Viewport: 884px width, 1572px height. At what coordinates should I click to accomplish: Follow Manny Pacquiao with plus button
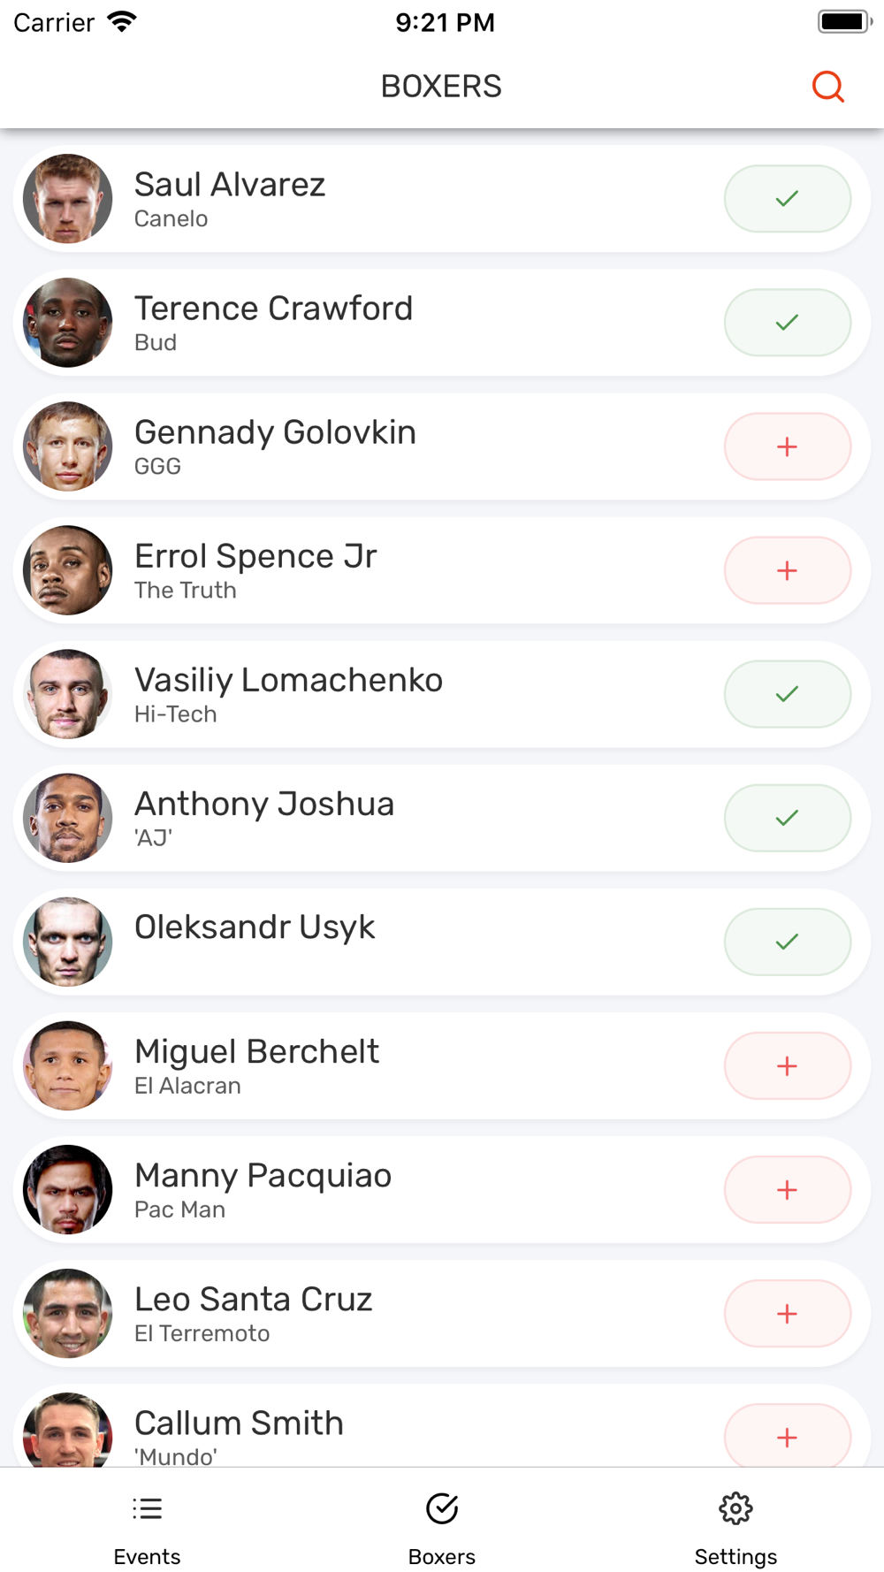pyautogui.click(x=788, y=1189)
